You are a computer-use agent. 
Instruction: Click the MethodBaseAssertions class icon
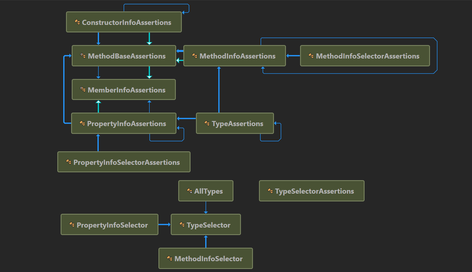click(83, 56)
